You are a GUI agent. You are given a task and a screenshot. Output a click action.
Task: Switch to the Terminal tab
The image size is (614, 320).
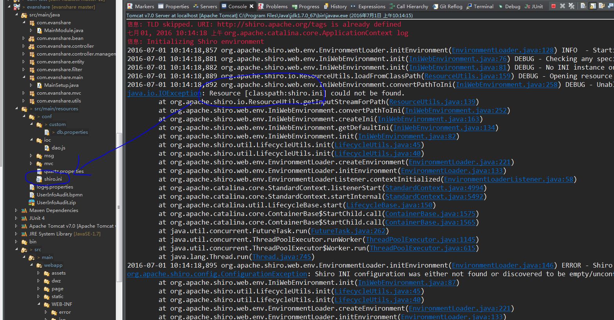click(480, 6)
